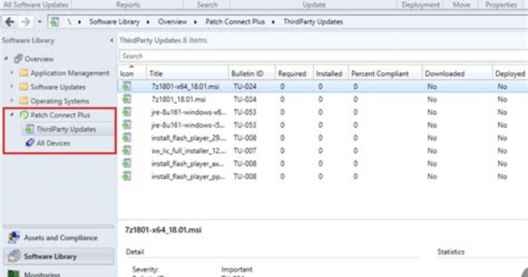Click Operating Systems folder icon
This screenshot has height=277, width=528.
click(x=23, y=101)
